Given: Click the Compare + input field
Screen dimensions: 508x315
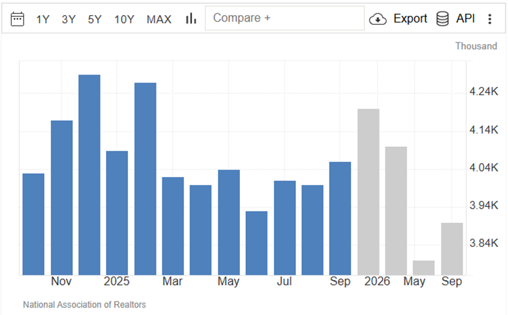Looking at the screenshot, I should click(285, 18).
